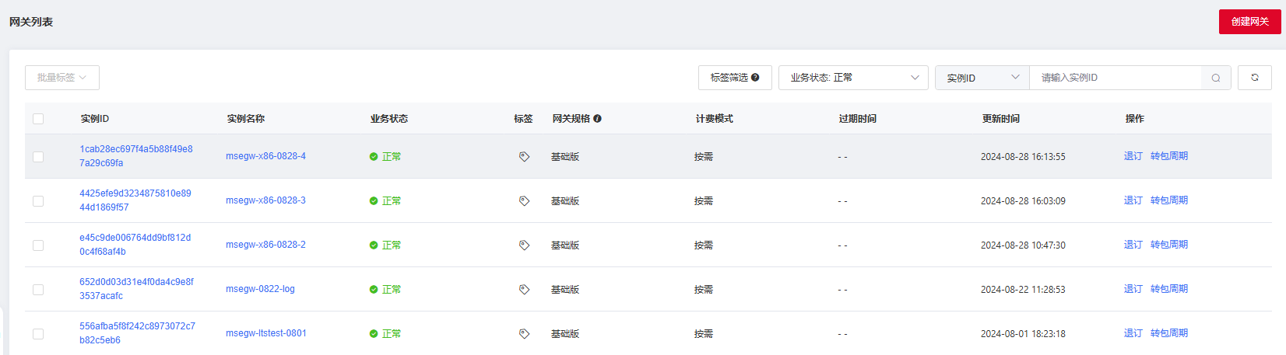Screen dimensions: 1286x355
Task: Check the box for msegw-ltstest-0801
Action: coord(38,334)
